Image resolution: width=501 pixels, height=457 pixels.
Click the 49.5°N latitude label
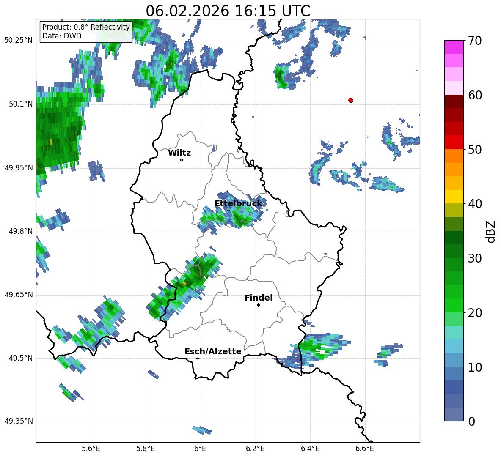click(x=21, y=358)
